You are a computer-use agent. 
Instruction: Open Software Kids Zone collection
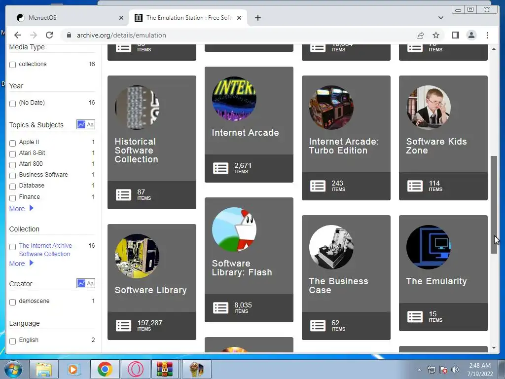pos(436,146)
